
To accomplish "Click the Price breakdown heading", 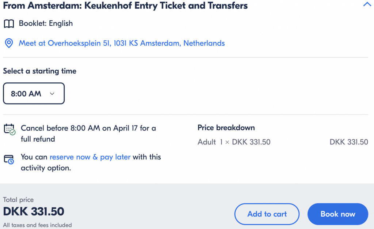I will (x=226, y=128).
